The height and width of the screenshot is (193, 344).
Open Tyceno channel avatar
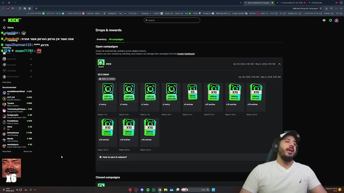click(4, 104)
